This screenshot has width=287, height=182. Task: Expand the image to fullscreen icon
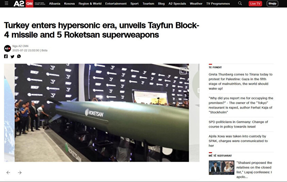(x=183, y=71)
